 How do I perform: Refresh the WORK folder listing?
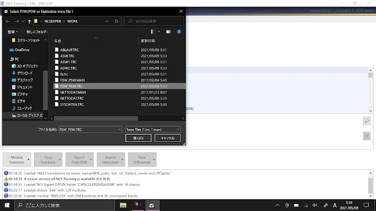(116, 21)
